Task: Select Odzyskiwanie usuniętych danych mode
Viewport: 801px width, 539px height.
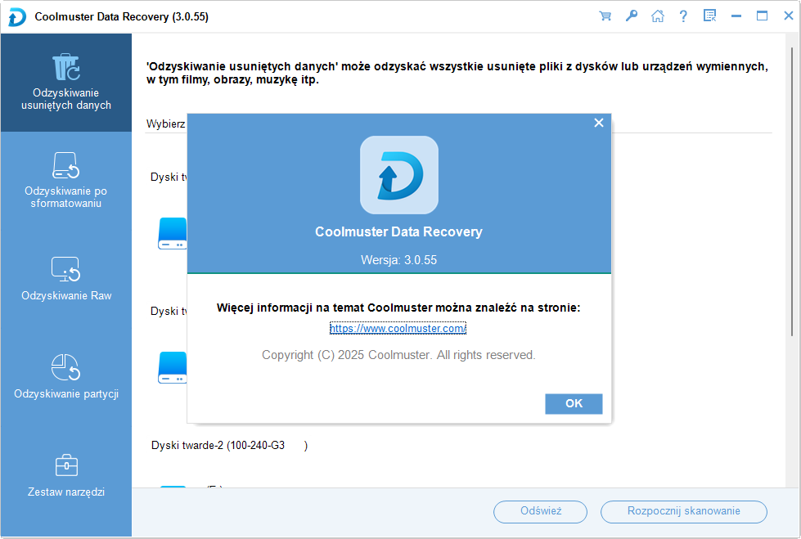Action: [66, 83]
